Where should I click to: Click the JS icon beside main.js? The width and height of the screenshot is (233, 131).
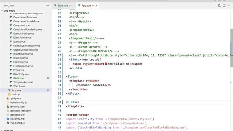9,95
